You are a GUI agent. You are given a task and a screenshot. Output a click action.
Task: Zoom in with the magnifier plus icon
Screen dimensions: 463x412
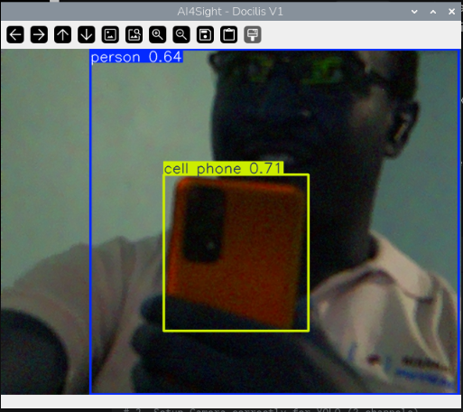[x=158, y=34]
